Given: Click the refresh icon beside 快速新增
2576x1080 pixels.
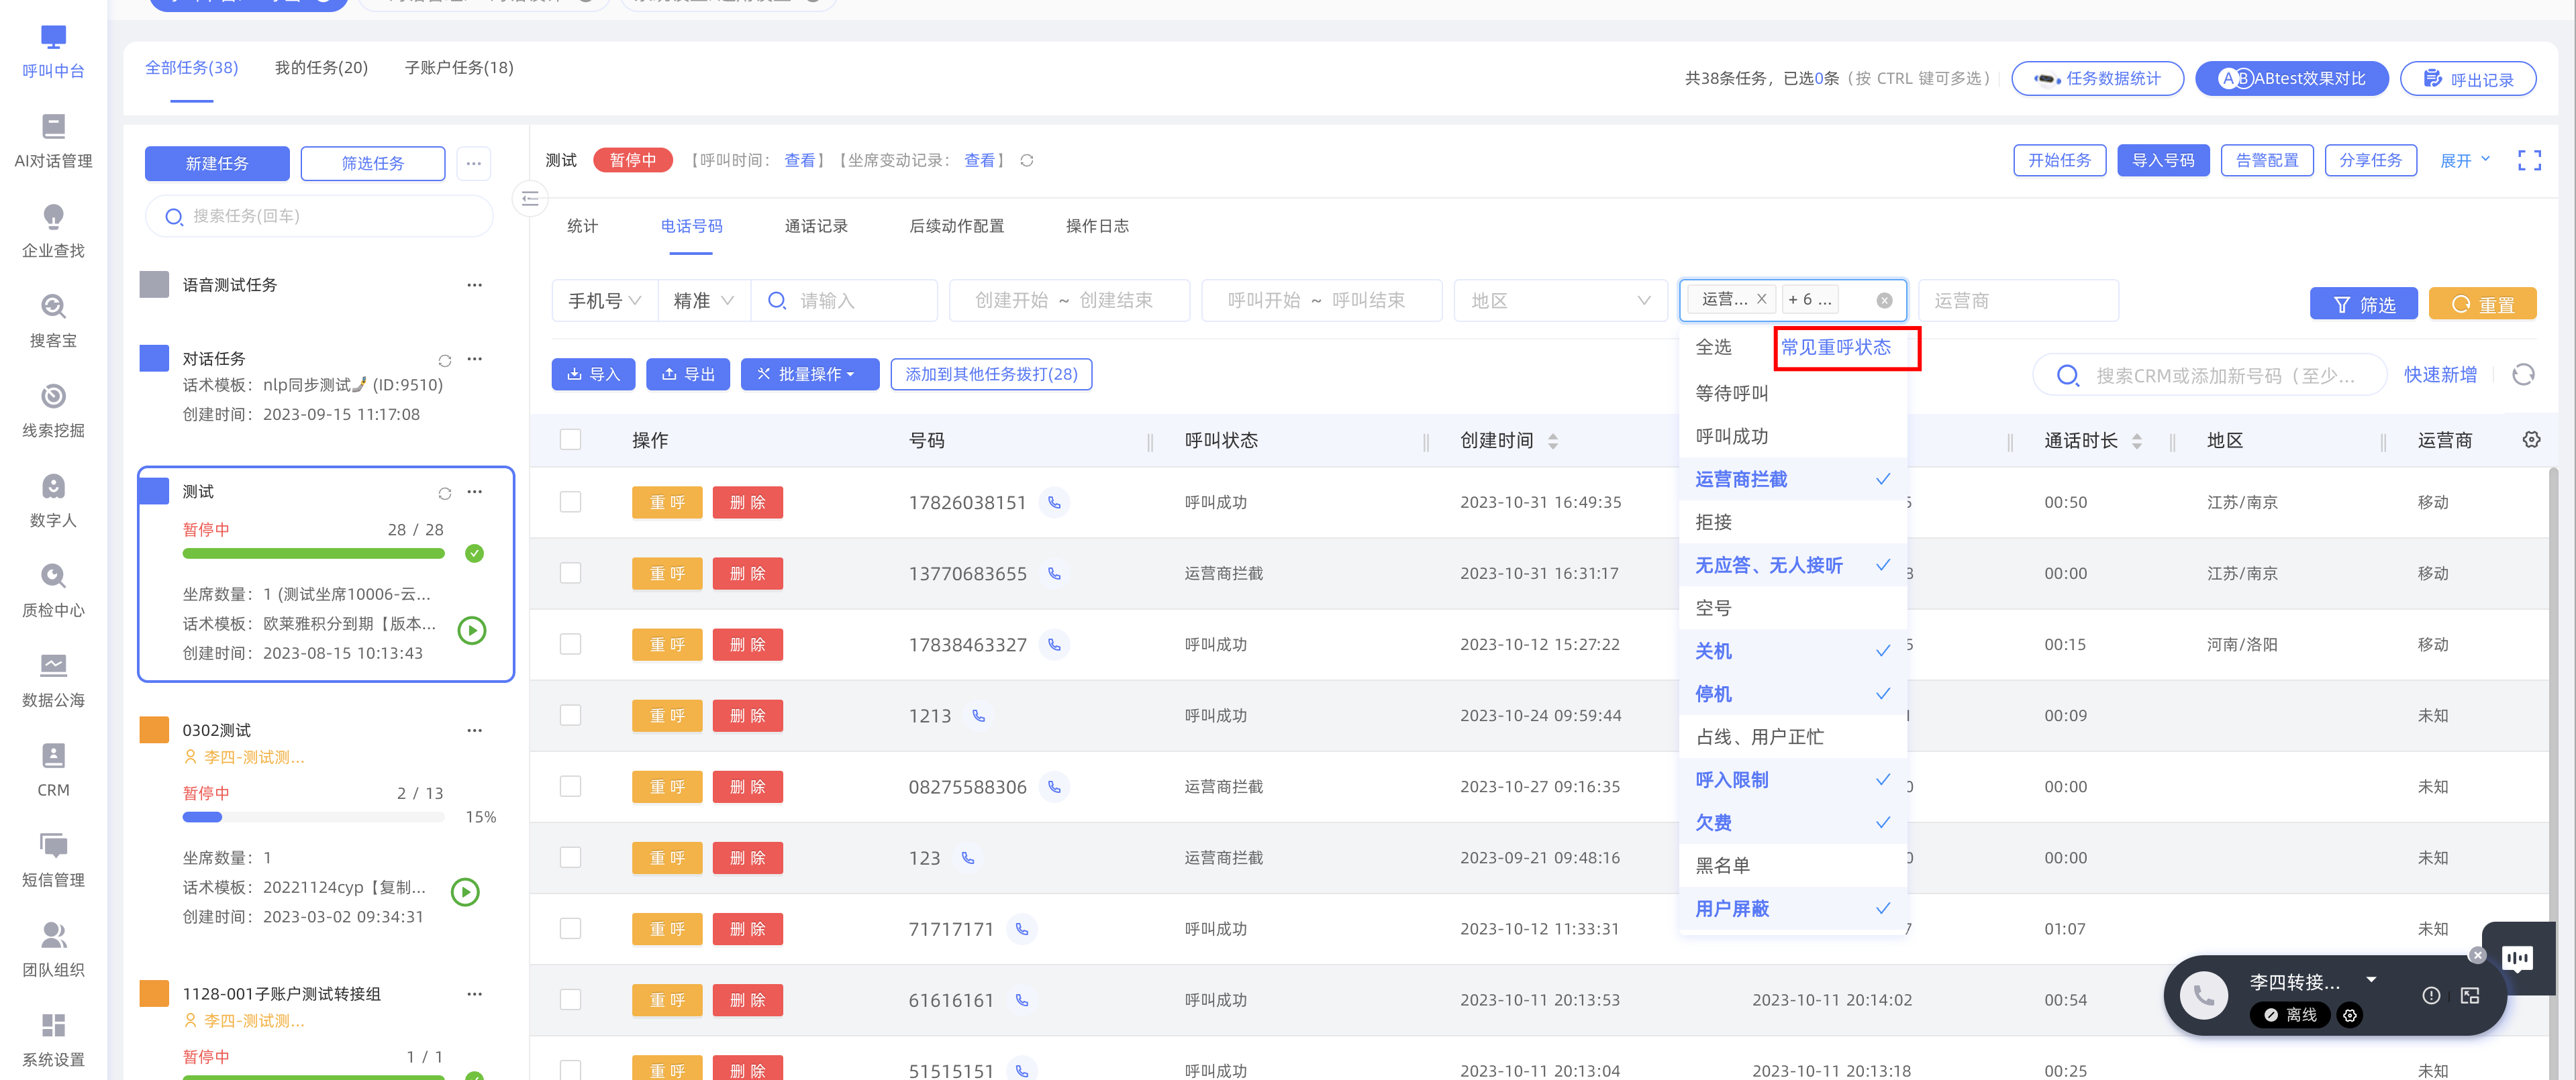Looking at the screenshot, I should (x=2523, y=375).
